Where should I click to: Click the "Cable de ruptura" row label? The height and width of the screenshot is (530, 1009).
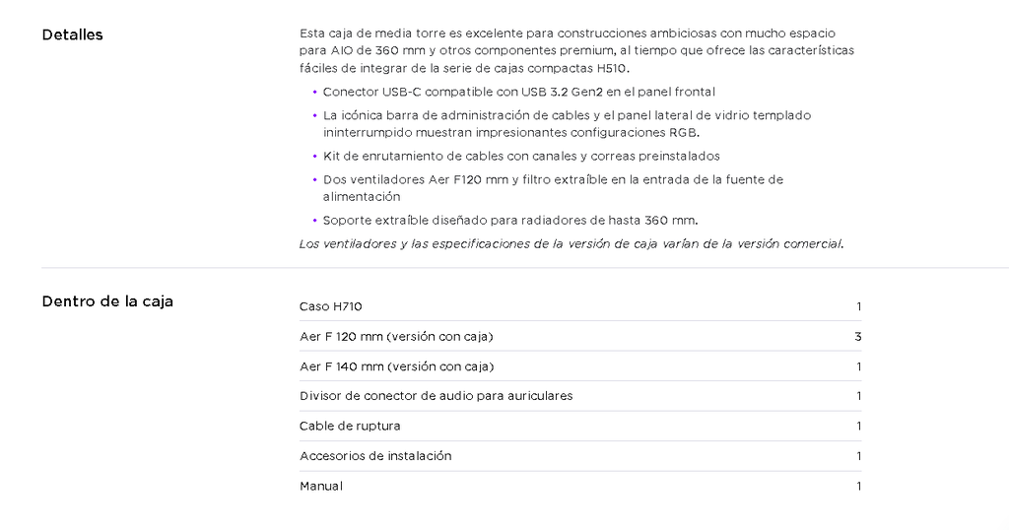click(350, 426)
